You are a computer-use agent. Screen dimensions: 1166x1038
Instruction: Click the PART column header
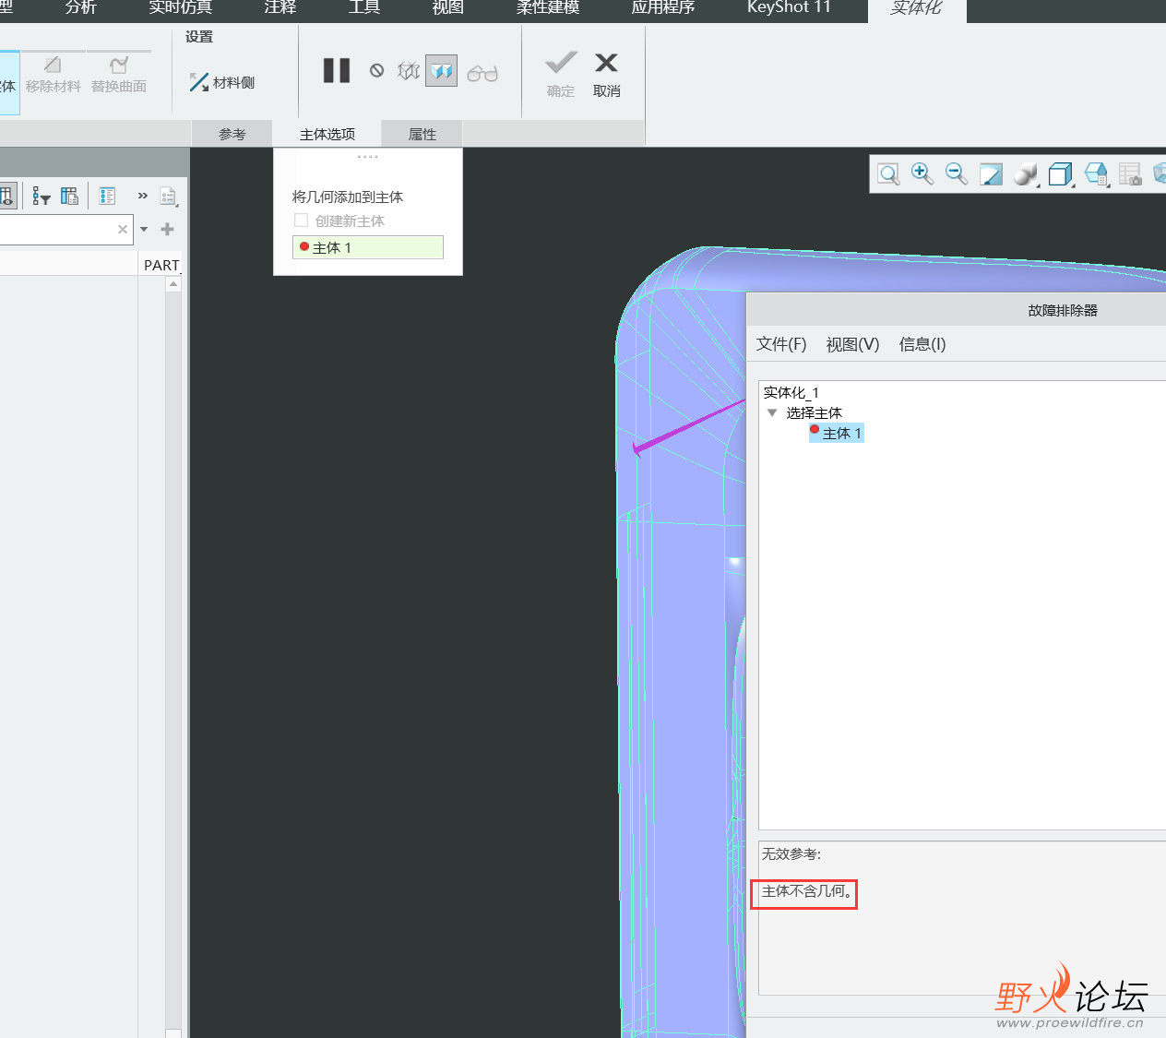point(161,265)
